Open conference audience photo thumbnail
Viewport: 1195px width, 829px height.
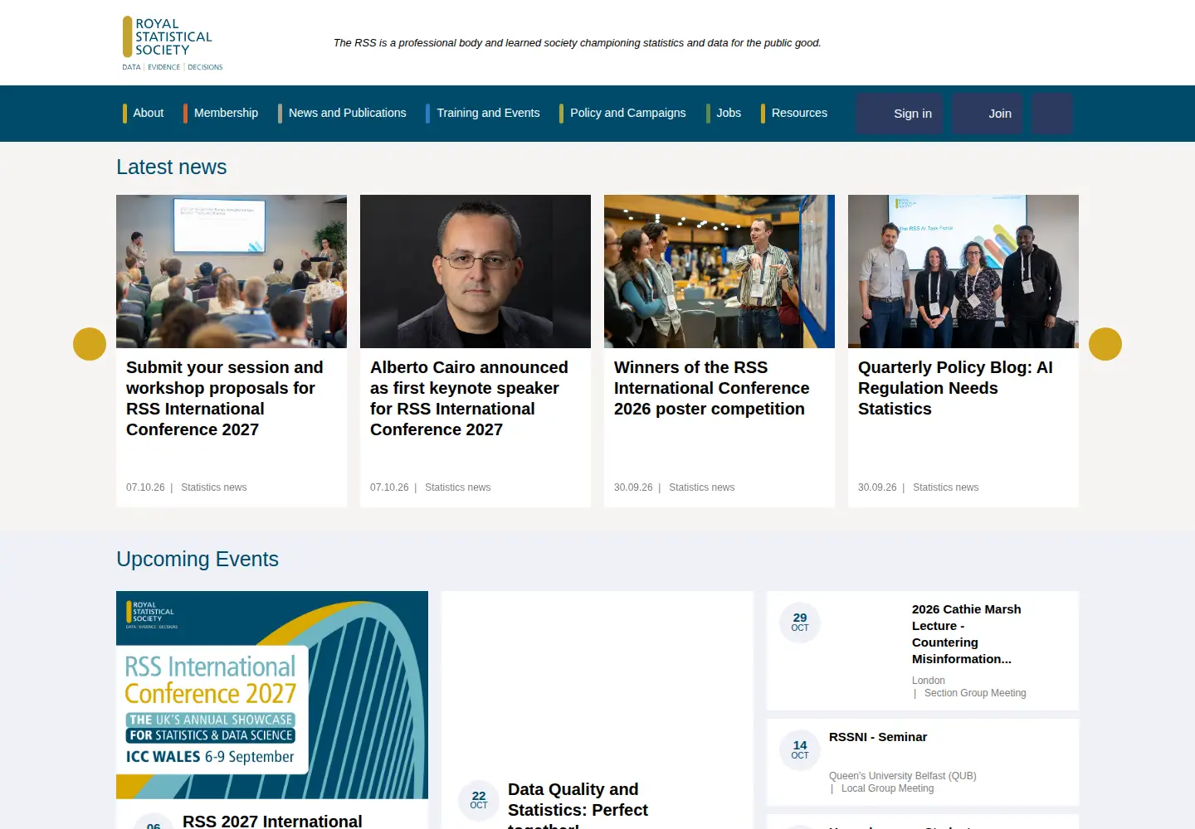tap(232, 271)
